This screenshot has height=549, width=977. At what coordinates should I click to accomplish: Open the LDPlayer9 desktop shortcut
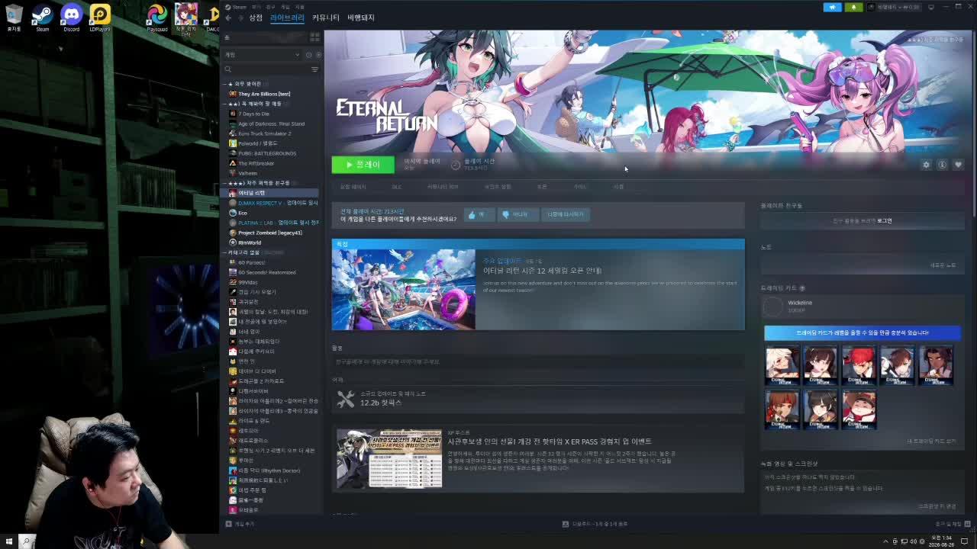[x=100, y=17]
